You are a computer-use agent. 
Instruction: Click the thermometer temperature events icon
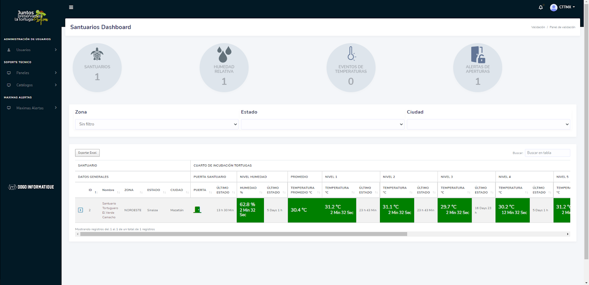tap(351, 53)
